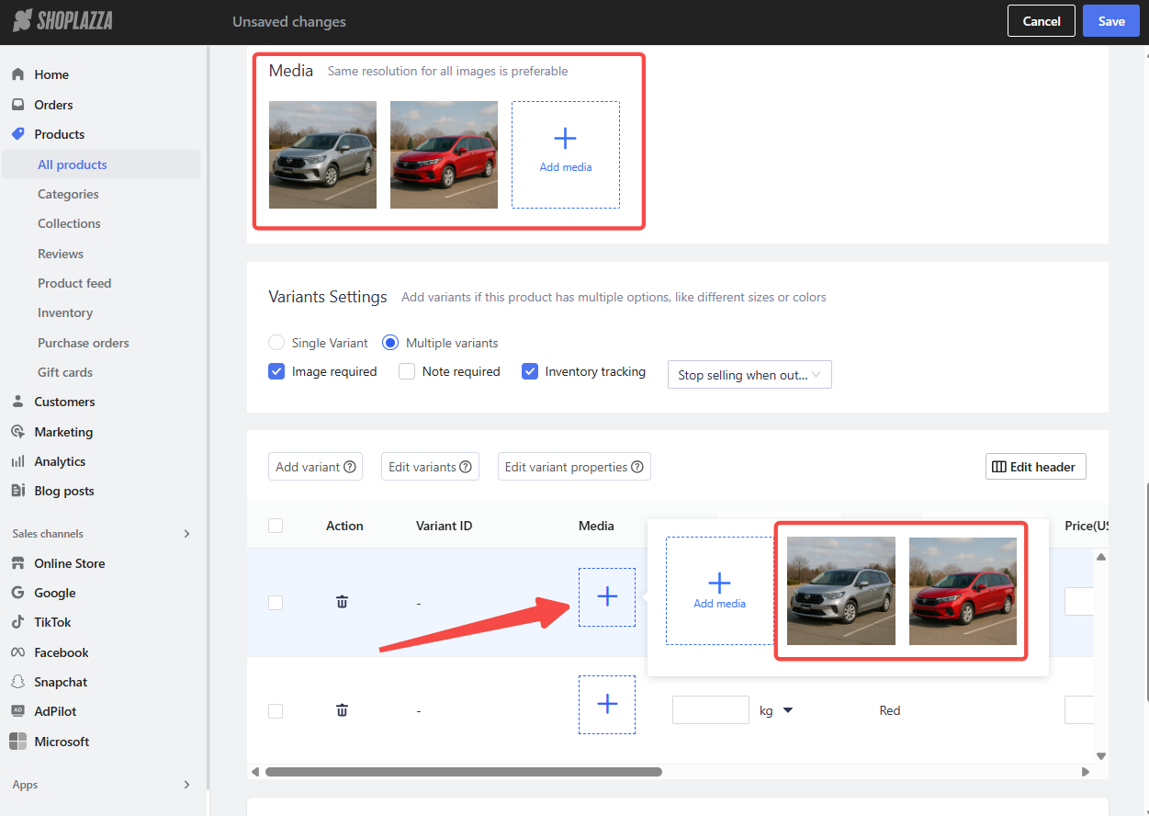Image resolution: width=1149 pixels, height=816 pixels.
Task: Open All products in sidebar
Action: (73, 164)
